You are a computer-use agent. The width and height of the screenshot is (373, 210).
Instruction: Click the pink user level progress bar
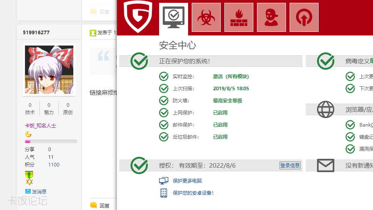pos(51,141)
